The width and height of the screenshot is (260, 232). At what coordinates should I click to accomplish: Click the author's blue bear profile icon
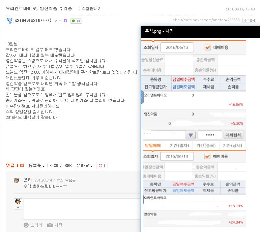[x=10, y=21]
